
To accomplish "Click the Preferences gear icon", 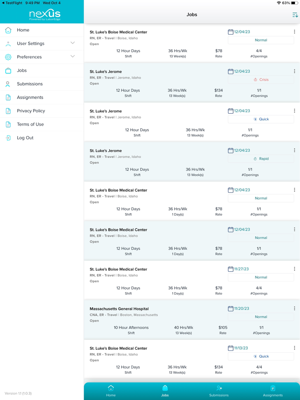I will (8, 57).
